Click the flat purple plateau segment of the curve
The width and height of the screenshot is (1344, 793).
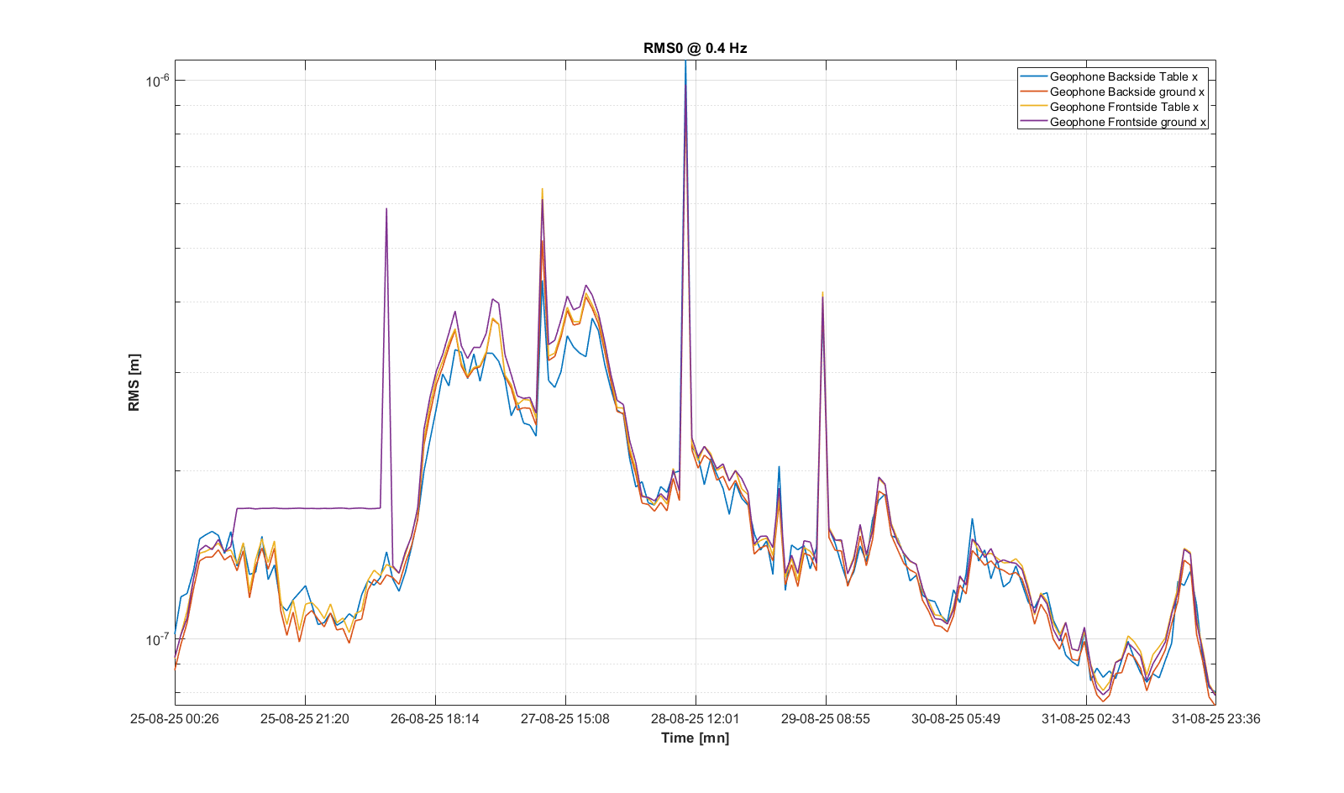tap(311, 508)
